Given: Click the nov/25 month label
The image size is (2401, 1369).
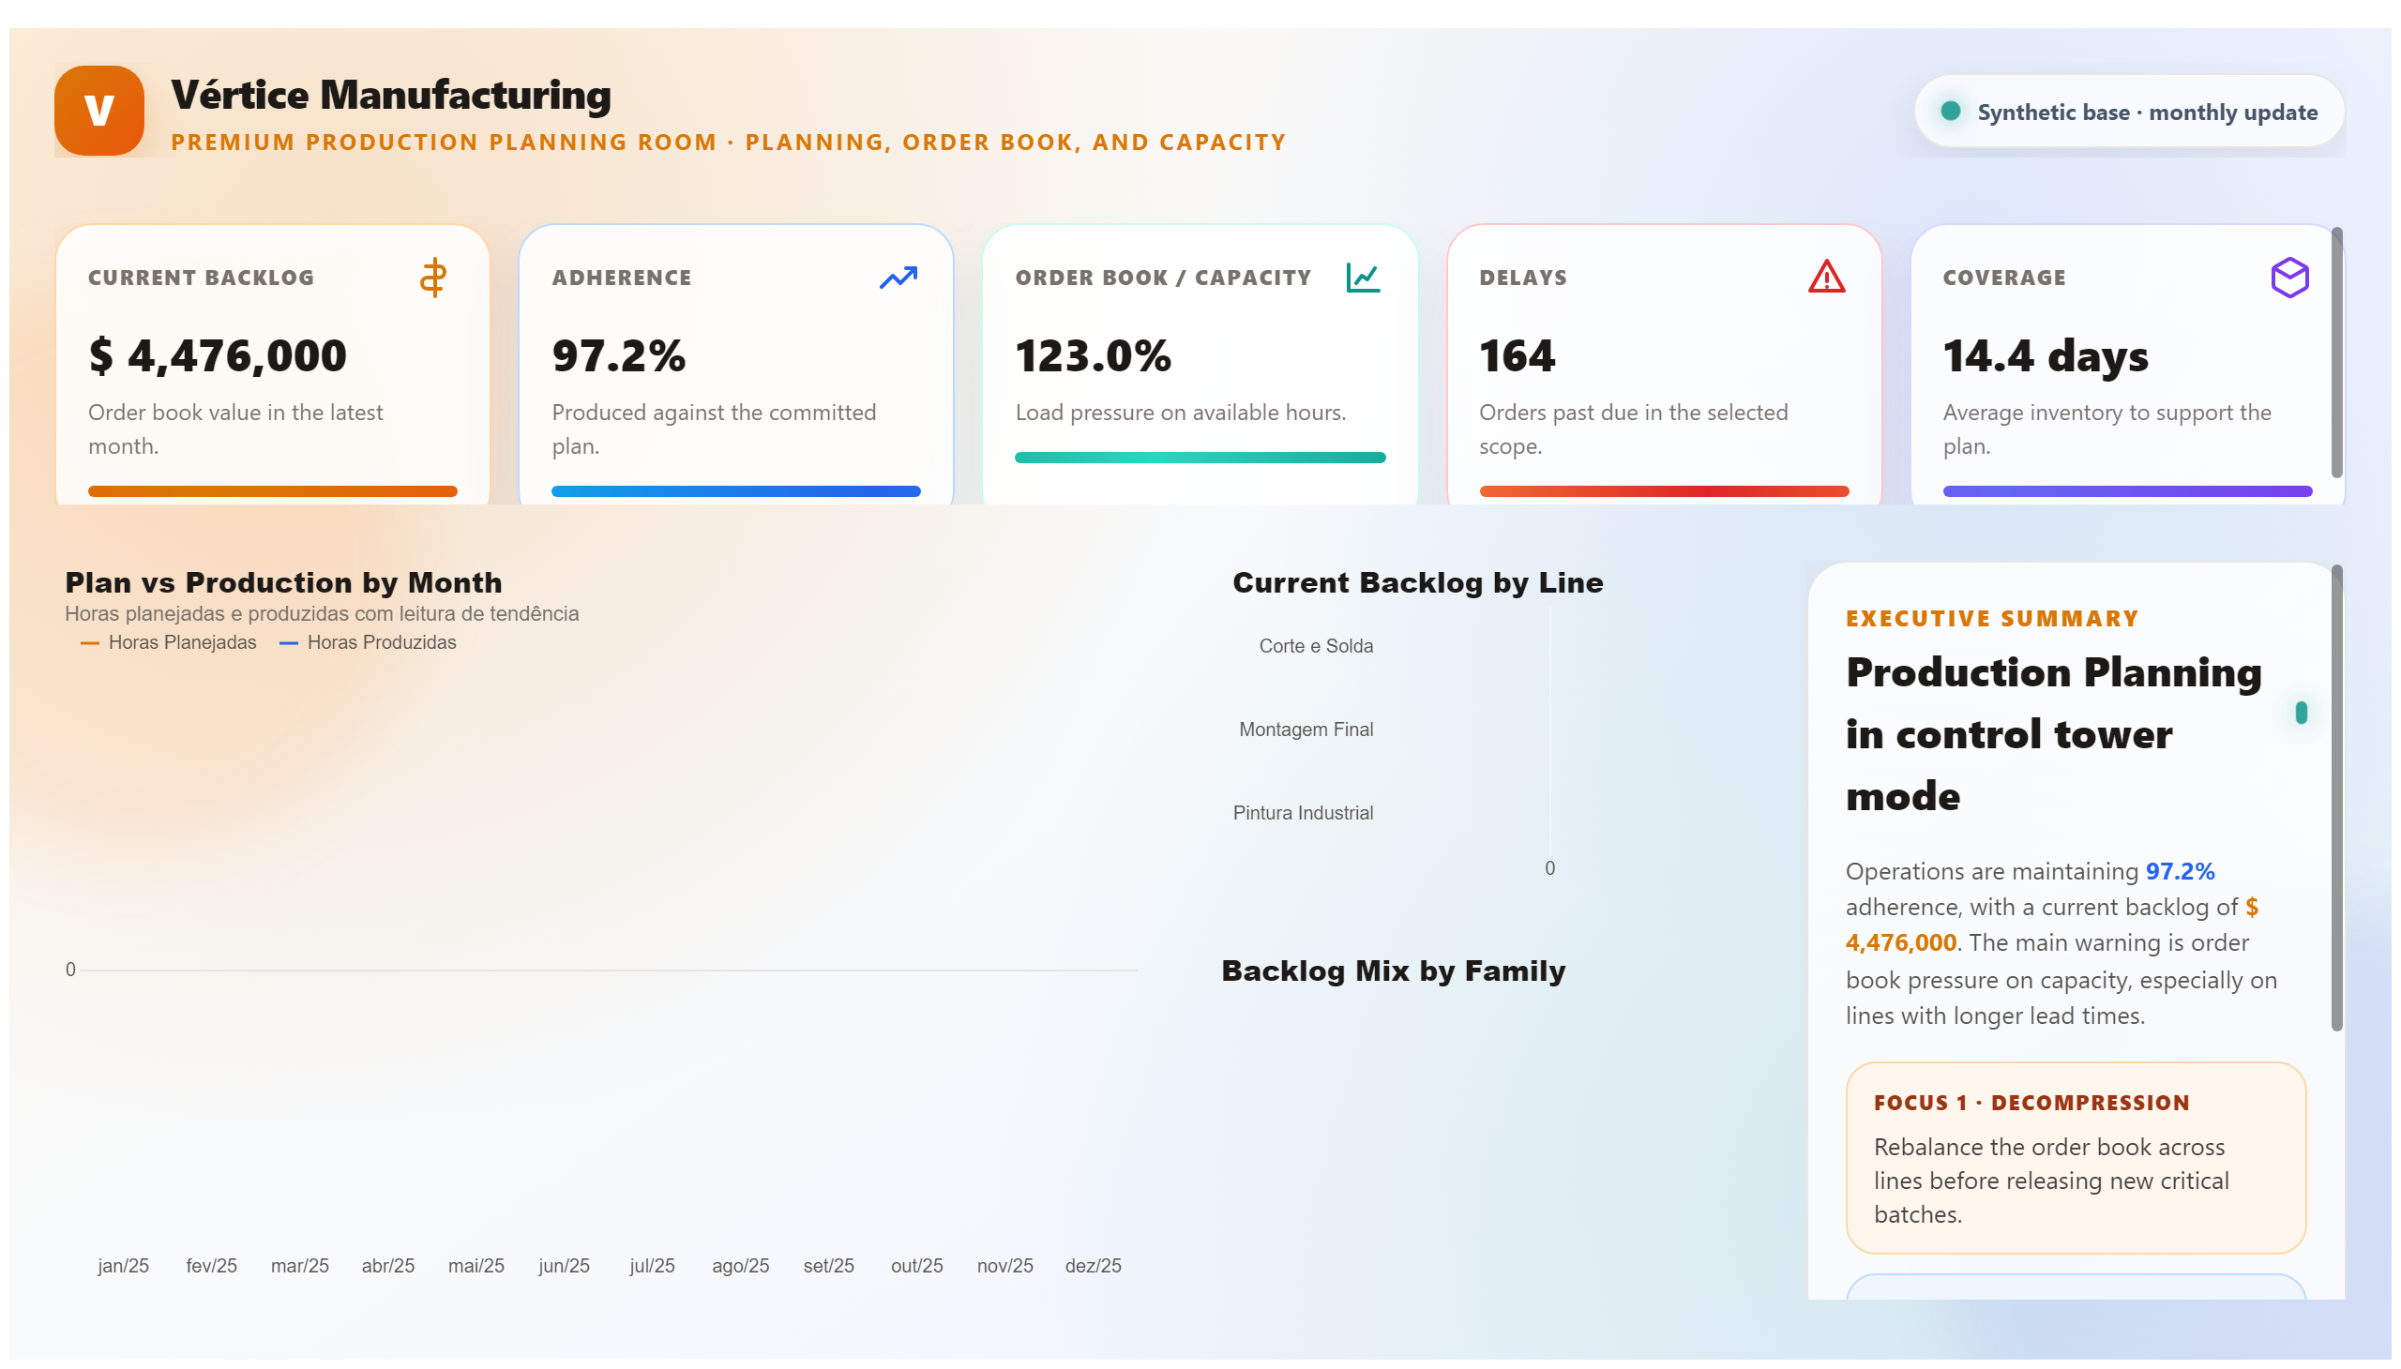Looking at the screenshot, I should (x=1004, y=1266).
